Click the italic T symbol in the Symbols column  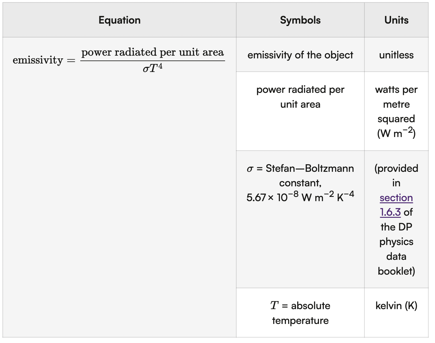click(x=274, y=305)
